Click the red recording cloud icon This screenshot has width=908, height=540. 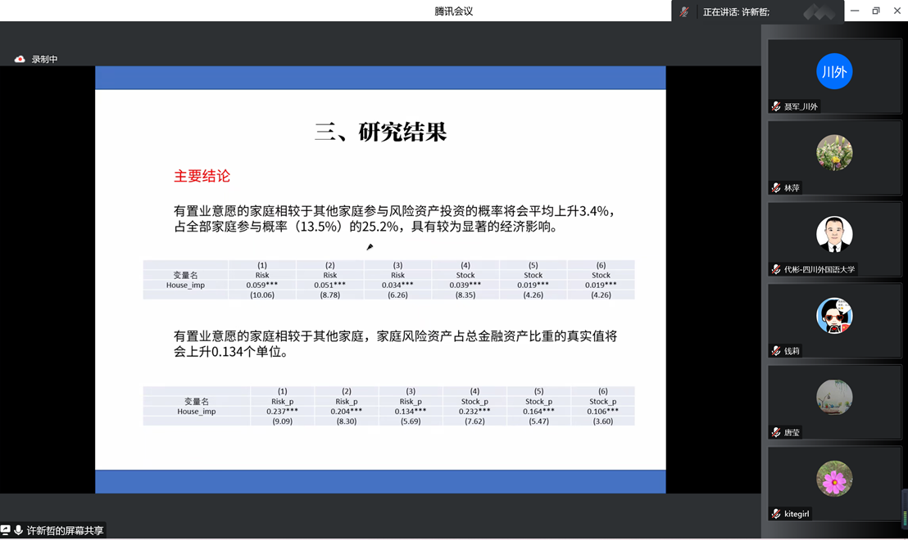[20, 60]
